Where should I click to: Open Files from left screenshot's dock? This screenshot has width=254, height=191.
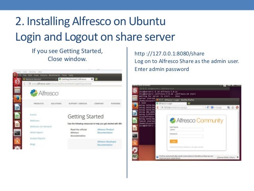(x=18, y=90)
